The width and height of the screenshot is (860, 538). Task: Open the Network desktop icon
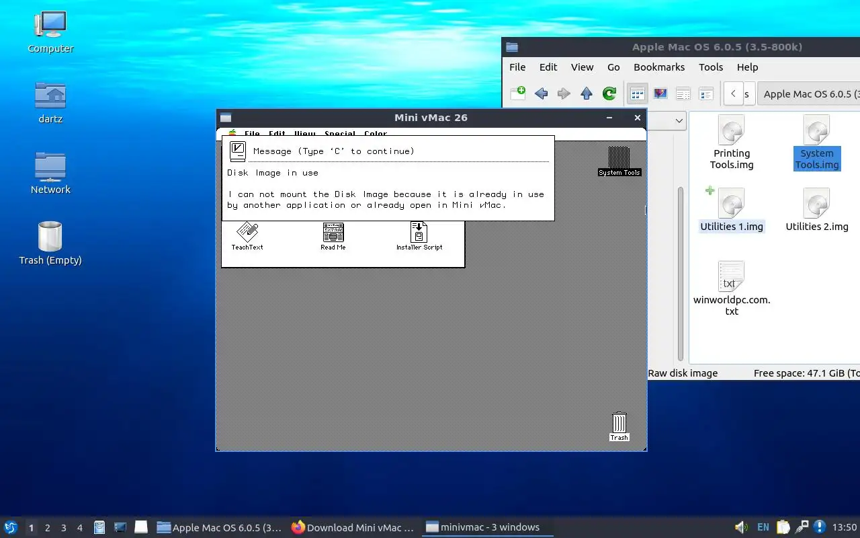50,173
